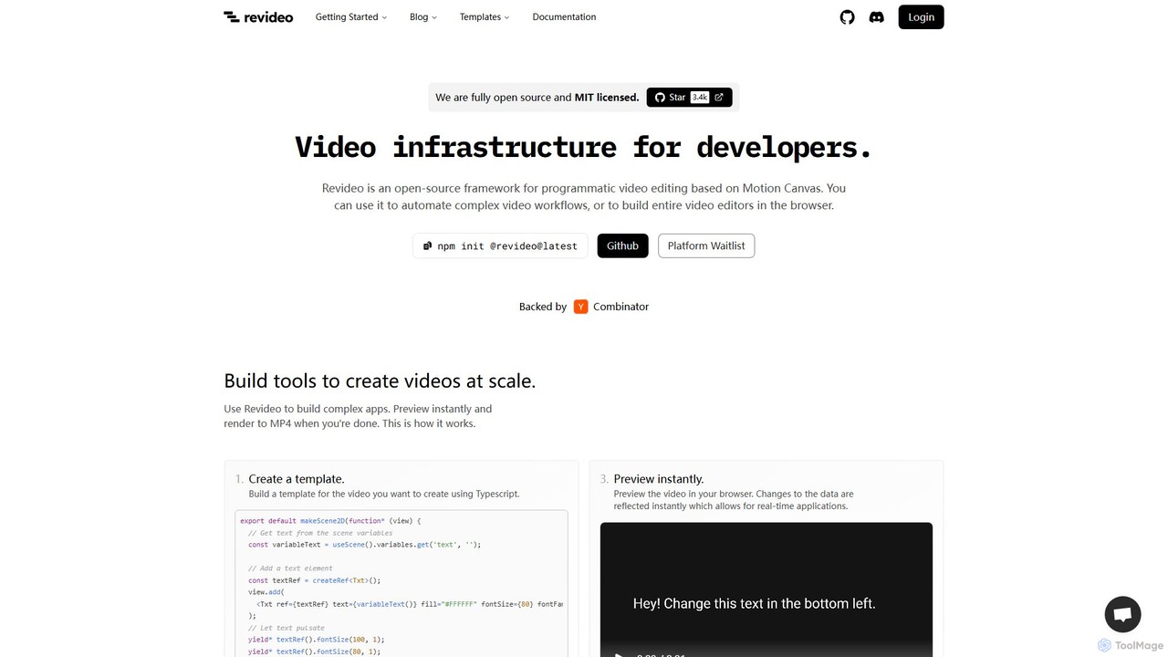1168x657 pixels.
Task: Click the "export default makeScene2D" code line
Action: click(330, 521)
